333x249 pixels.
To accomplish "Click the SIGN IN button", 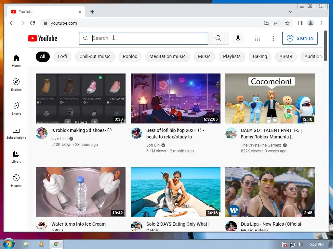I will [300, 38].
